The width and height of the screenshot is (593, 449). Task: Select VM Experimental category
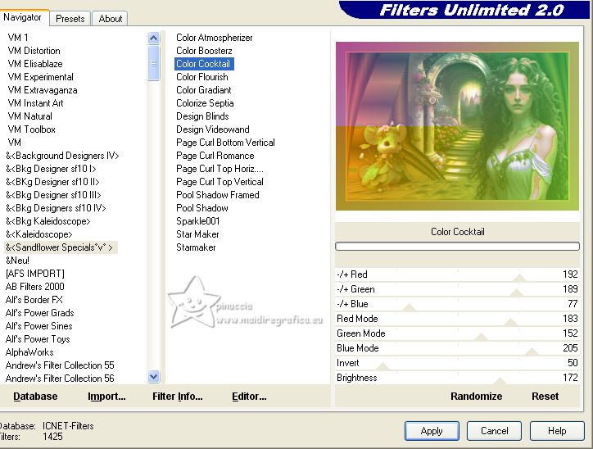coord(40,77)
